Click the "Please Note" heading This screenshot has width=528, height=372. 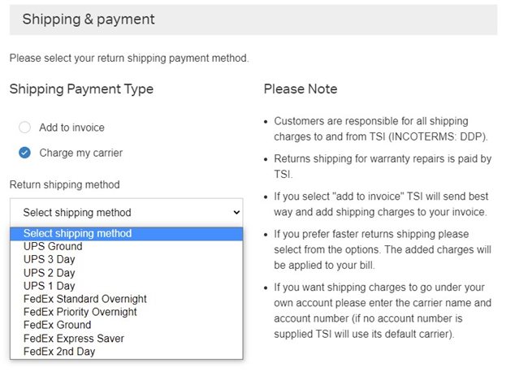tap(301, 89)
